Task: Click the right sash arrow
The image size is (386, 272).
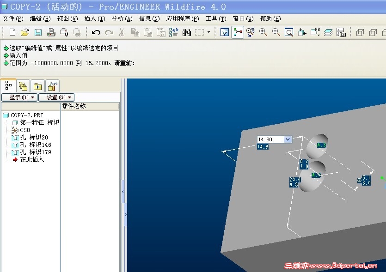Action: (x=126, y=215)
